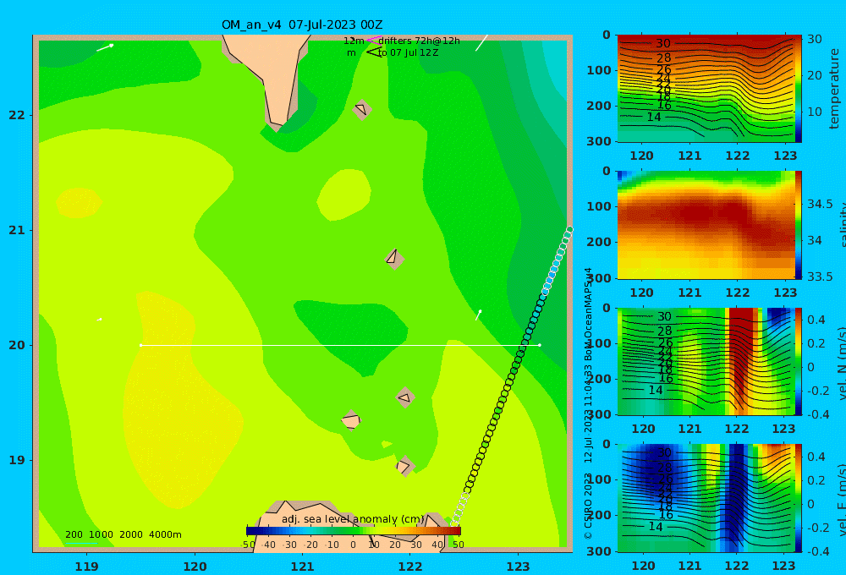
Task: Click the eastern endpoint of the white transect line
Action: (540, 345)
